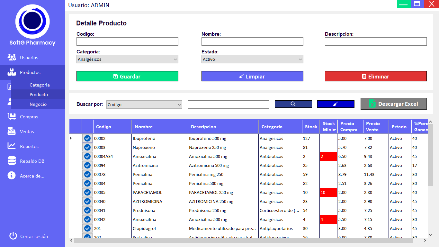
Task: Open Ventas via the cash register icon
Action: pyautogui.click(x=12, y=132)
